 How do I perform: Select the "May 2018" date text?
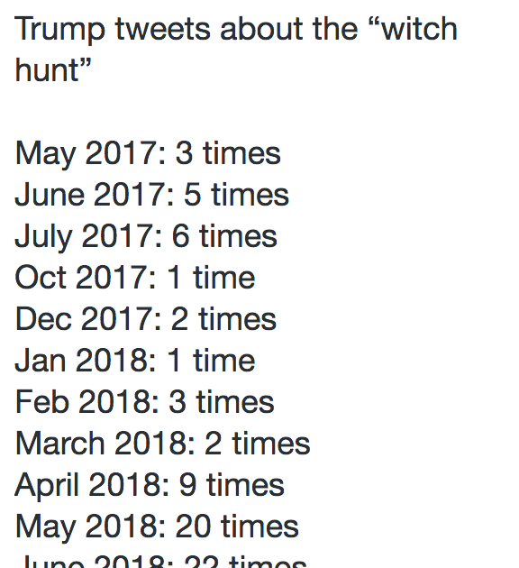[x=90, y=527]
